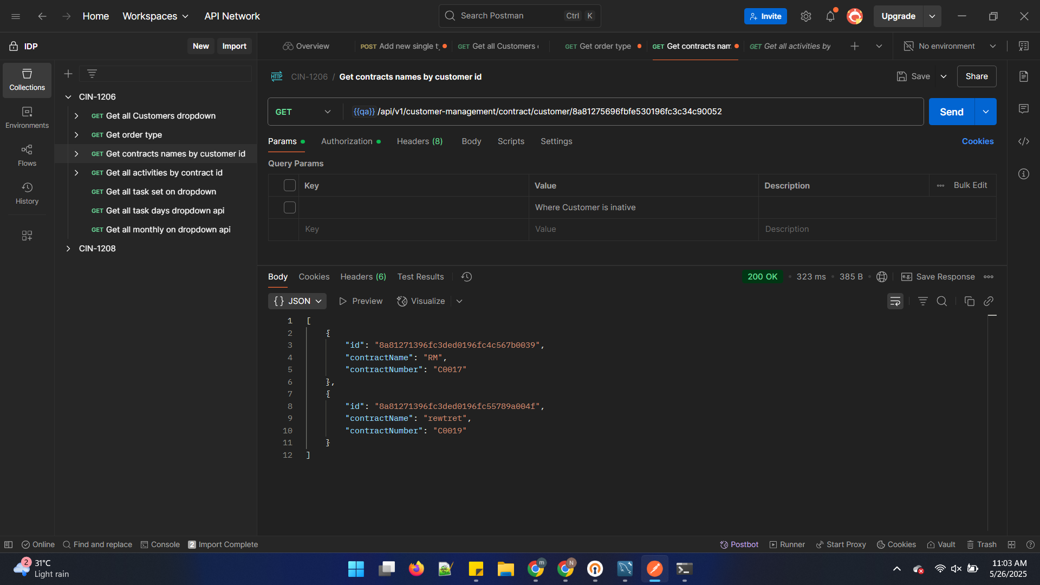Toggle the select-all params checkbox
This screenshot has width=1040, height=585.
point(290,185)
